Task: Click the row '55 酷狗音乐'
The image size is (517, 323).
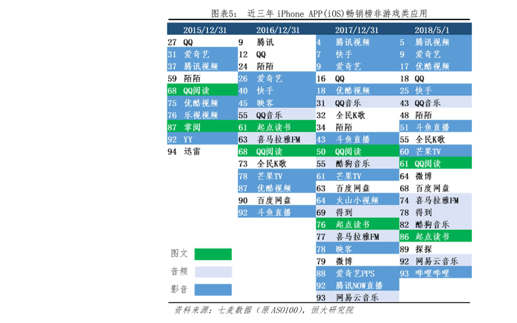Action: pos(357,163)
